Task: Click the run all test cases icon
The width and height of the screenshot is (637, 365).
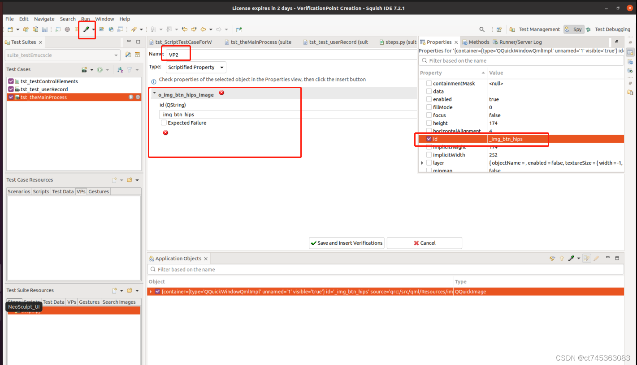Action: tap(100, 70)
